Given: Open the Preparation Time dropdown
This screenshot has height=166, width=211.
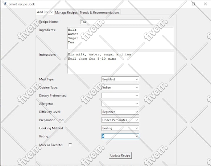Looking at the screenshot, I should [x=120, y=120].
